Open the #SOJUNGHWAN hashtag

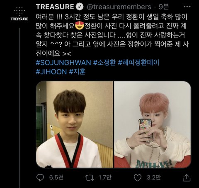[63, 63]
